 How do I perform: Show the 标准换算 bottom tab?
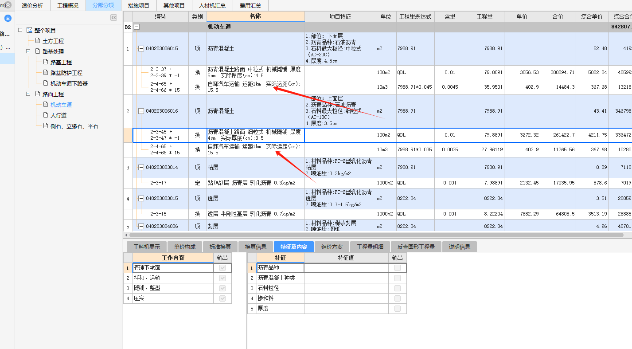pyautogui.click(x=220, y=247)
